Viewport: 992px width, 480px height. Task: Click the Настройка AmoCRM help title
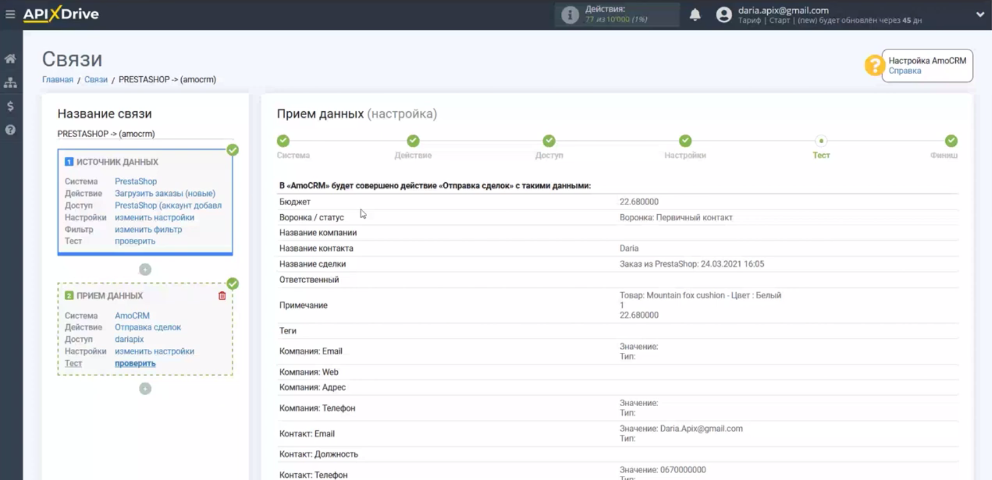click(927, 61)
